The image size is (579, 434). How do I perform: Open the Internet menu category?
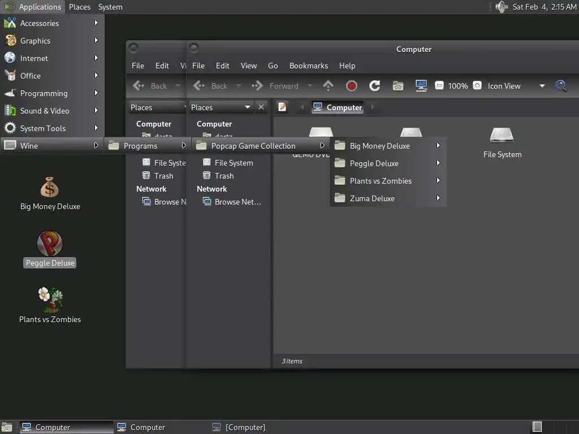[52, 58]
